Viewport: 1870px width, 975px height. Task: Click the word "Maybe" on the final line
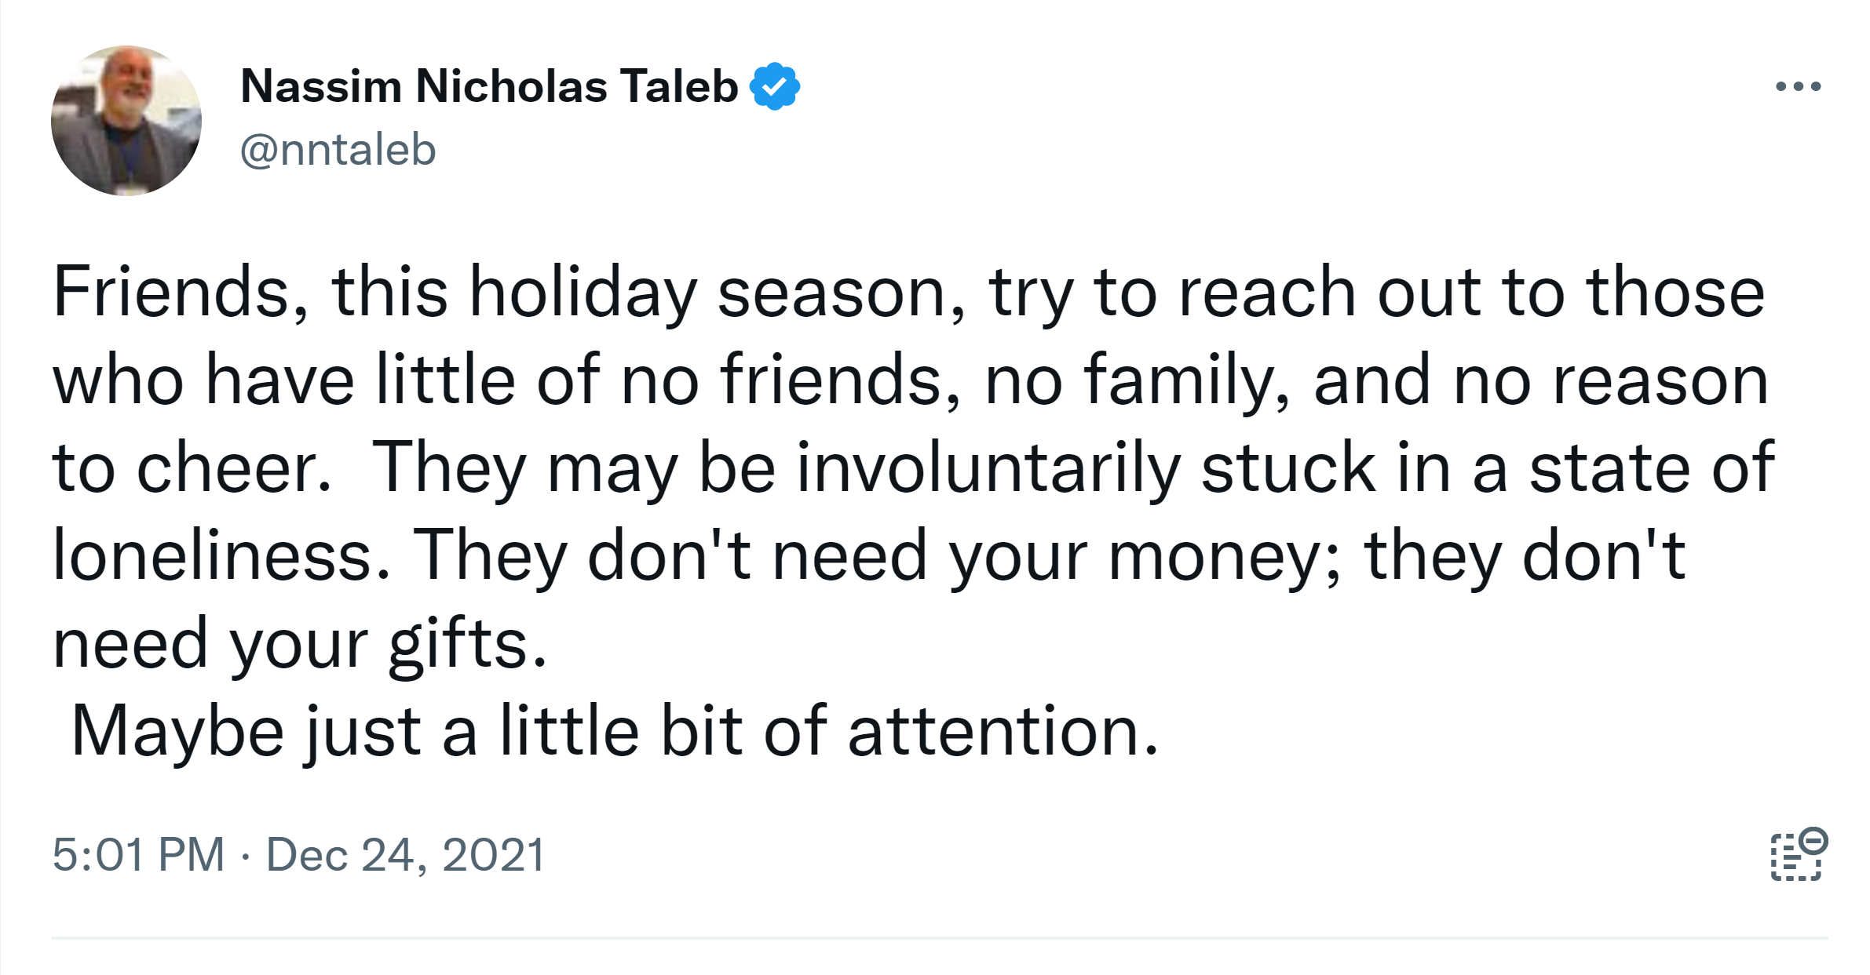(x=177, y=731)
